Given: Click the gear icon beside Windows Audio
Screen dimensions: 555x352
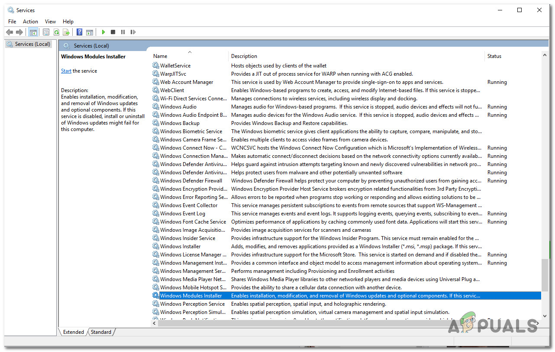Looking at the screenshot, I should (156, 107).
